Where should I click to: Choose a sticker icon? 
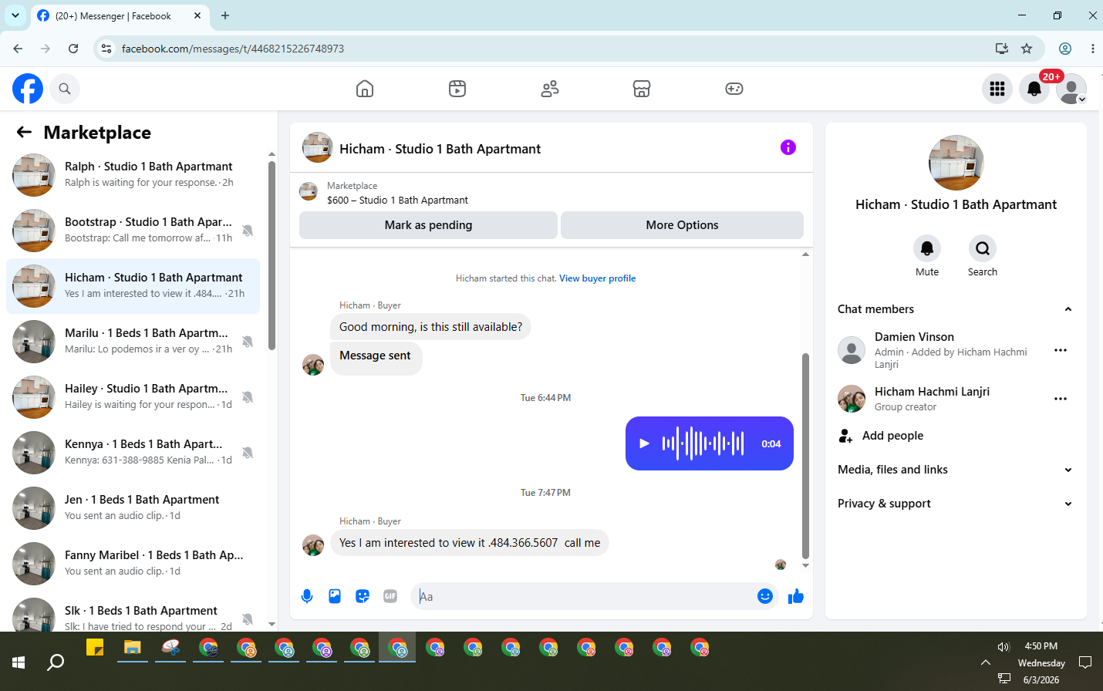pos(363,596)
